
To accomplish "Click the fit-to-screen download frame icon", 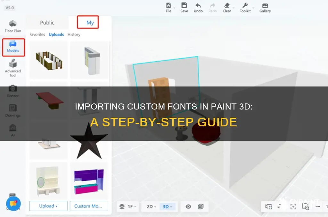I will pyautogui.click(x=293, y=206).
